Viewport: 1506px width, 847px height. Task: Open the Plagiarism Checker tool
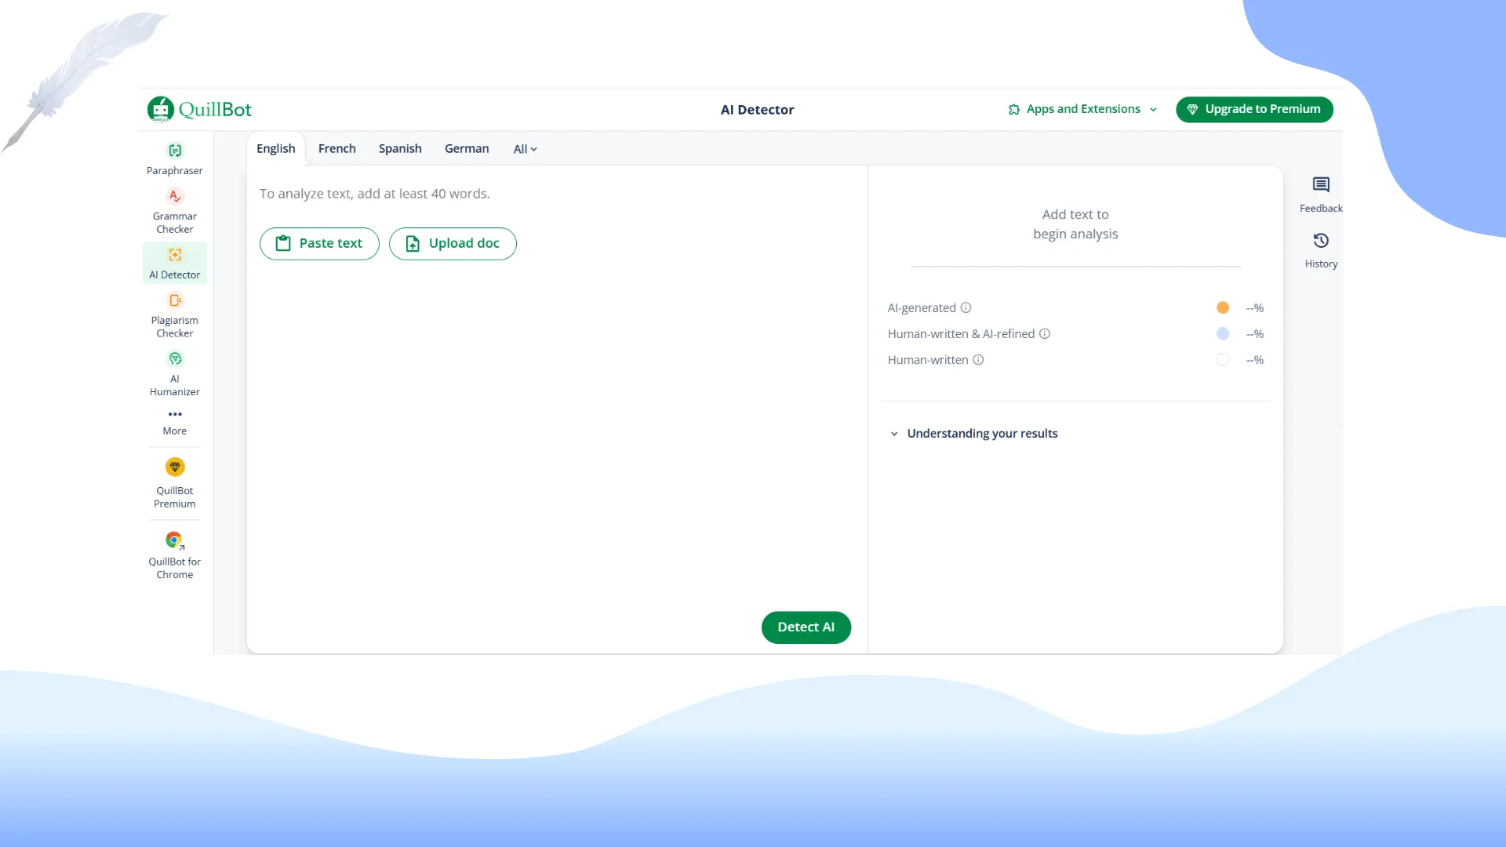tap(174, 314)
